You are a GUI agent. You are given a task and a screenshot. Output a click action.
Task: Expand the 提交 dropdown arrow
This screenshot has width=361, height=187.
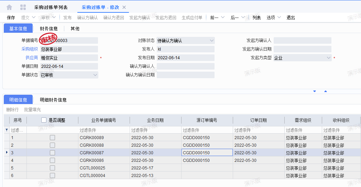(34, 17)
